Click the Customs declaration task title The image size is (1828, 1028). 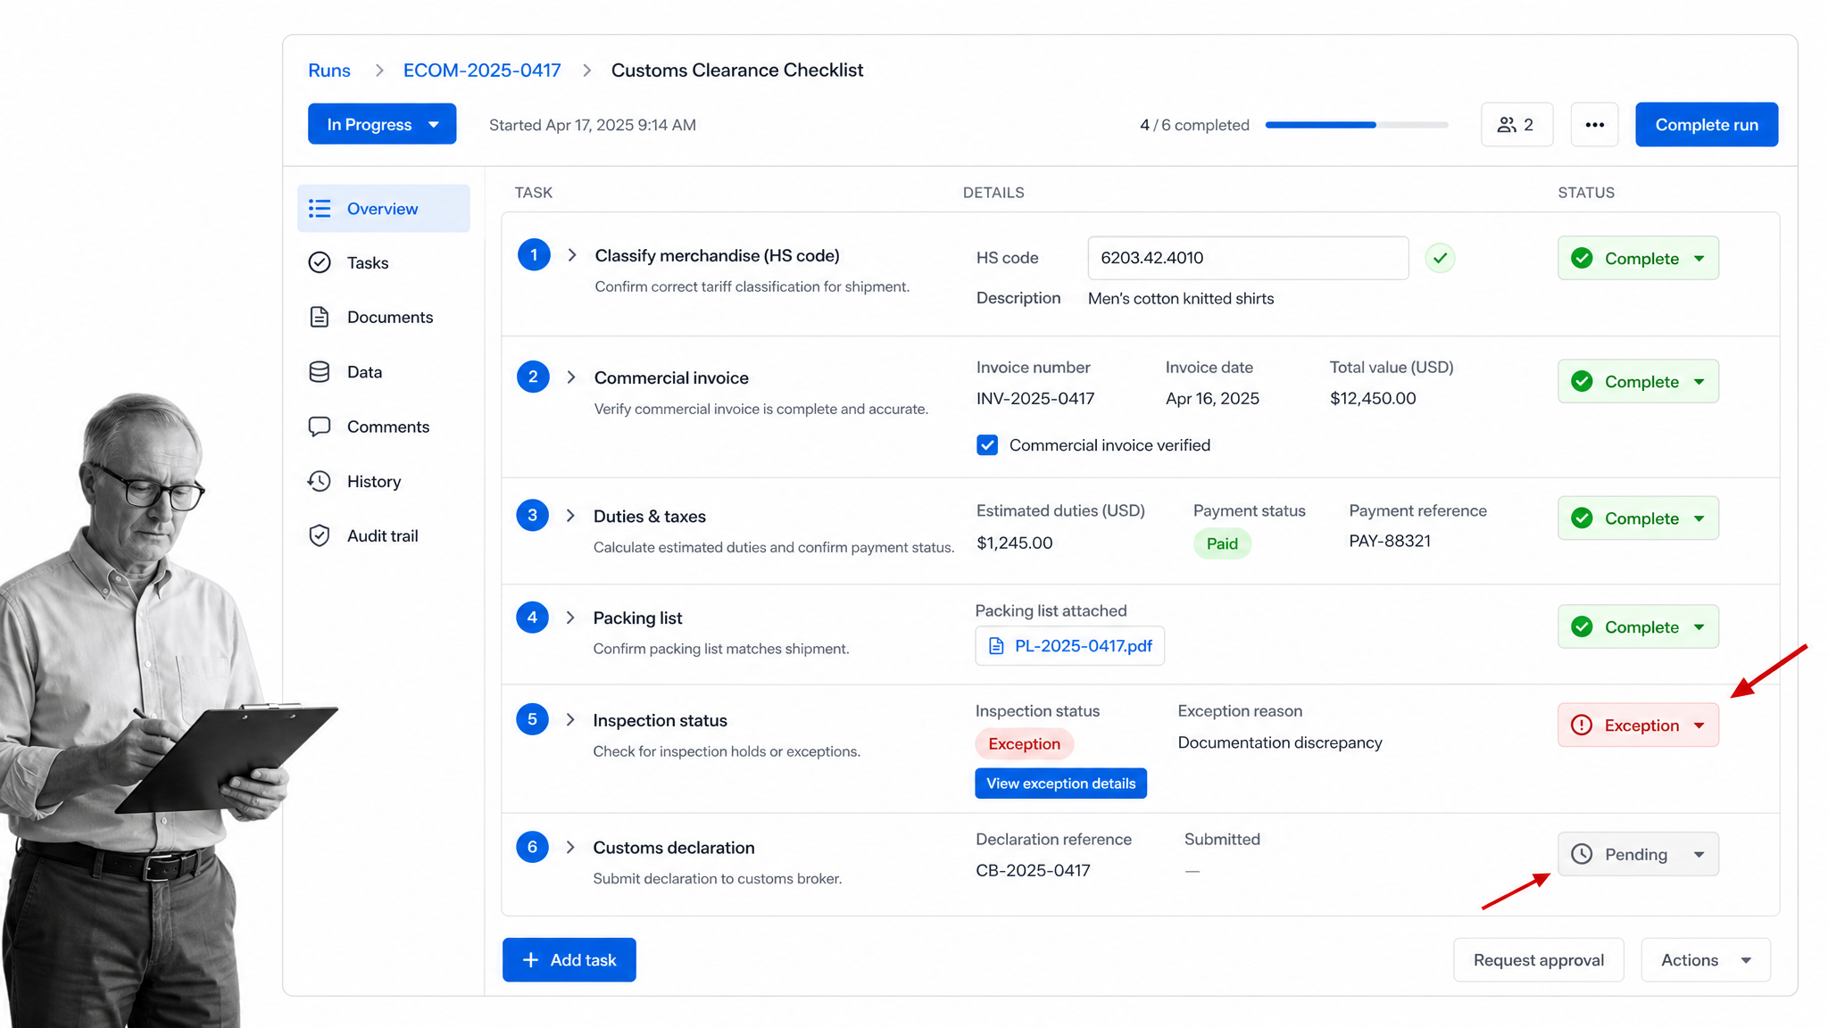point(674,848)
